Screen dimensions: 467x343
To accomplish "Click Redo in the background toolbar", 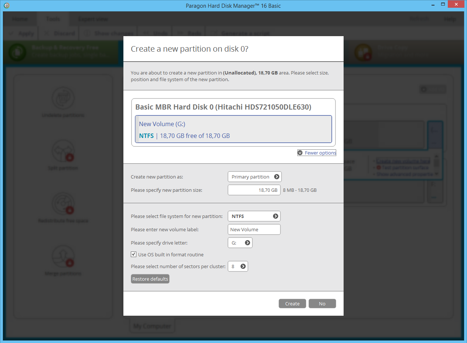I will pos(190,33).
